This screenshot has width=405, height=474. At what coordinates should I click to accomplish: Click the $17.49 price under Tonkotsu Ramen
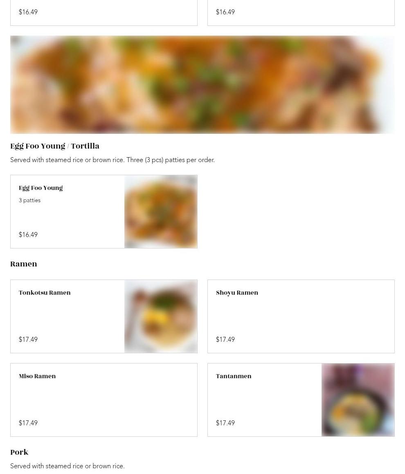[28, 339]
